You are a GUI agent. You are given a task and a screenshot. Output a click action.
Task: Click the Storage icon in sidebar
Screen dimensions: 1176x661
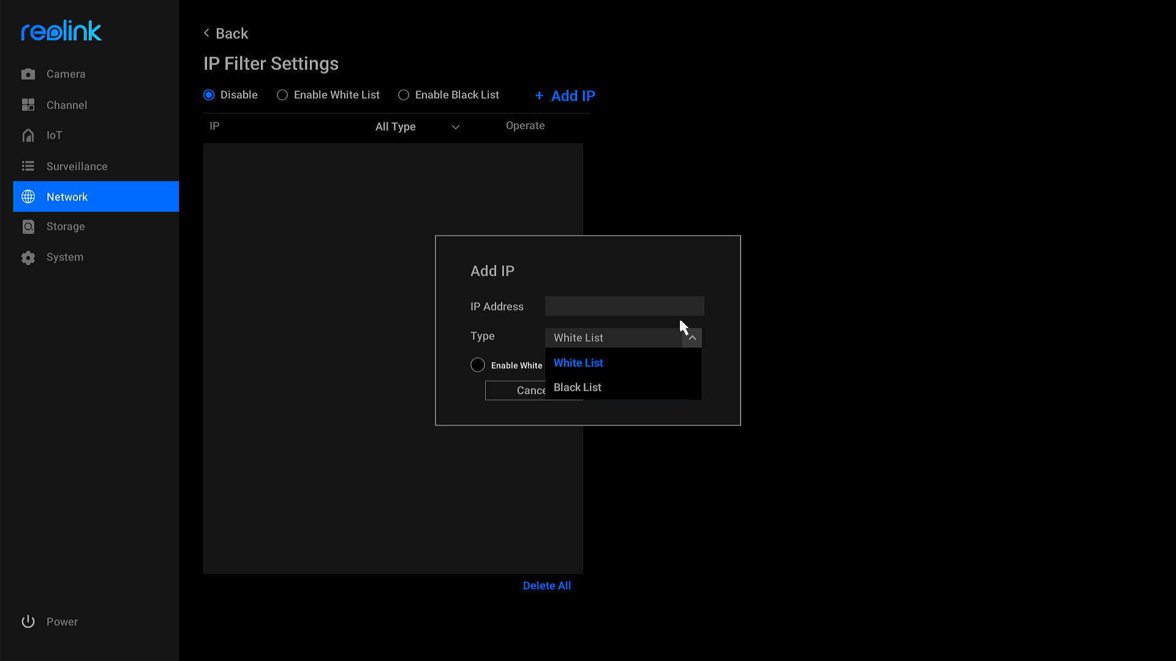pyautogui.click(x=28, y=226)
